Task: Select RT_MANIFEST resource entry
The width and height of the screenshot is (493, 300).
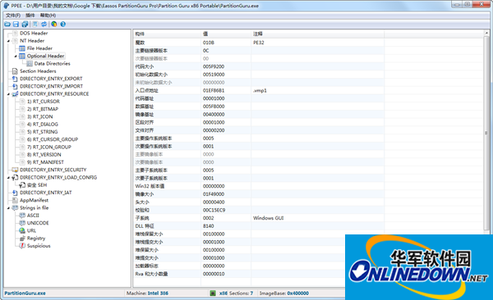Action: click(45, 162)
